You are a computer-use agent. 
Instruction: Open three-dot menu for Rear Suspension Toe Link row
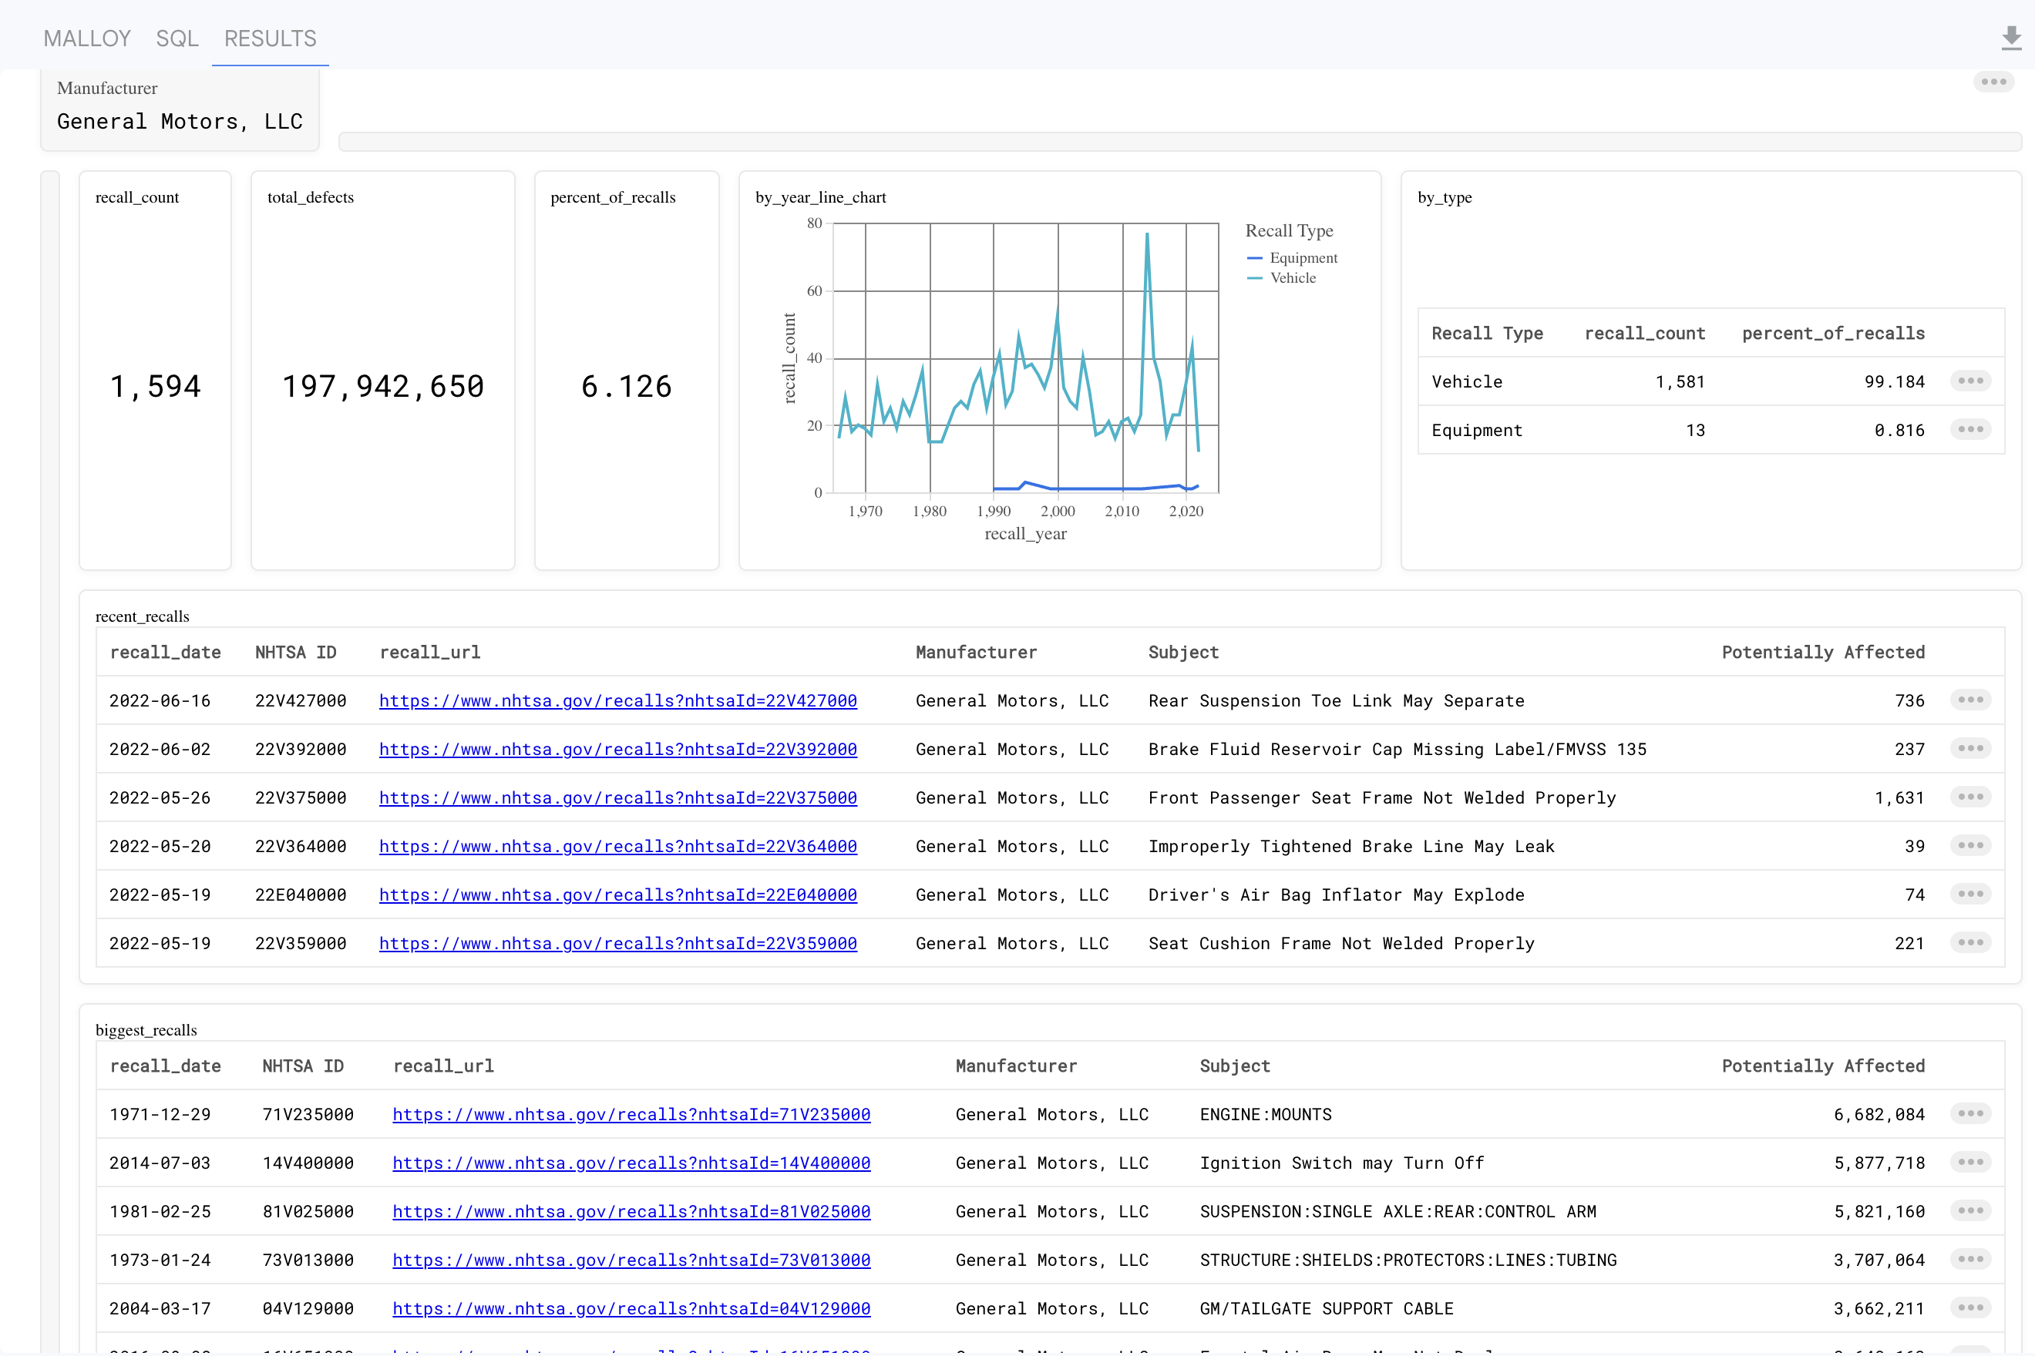coord(1970,700)
